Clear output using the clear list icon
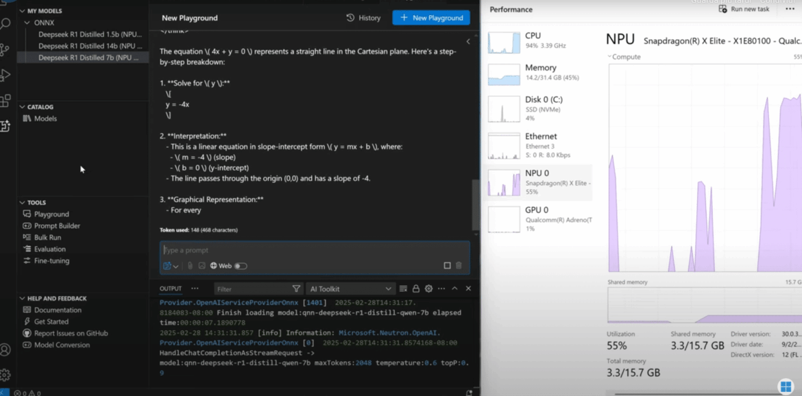The image size is (802, 396). click(x=403, y=289)
